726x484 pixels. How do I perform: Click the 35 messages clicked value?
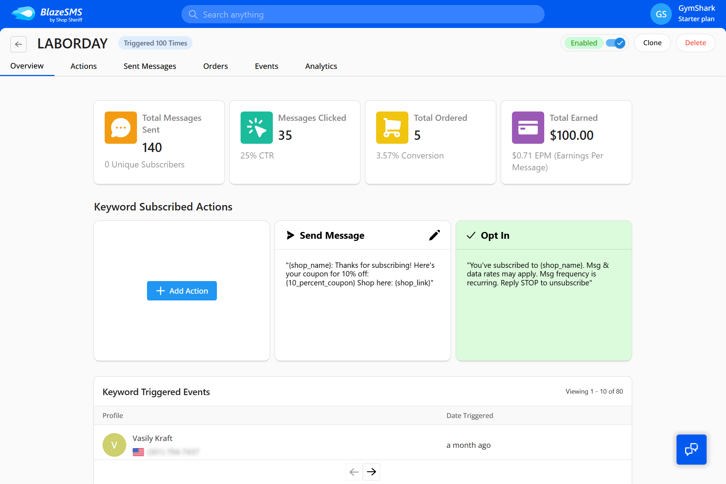[x=285, y=135]
